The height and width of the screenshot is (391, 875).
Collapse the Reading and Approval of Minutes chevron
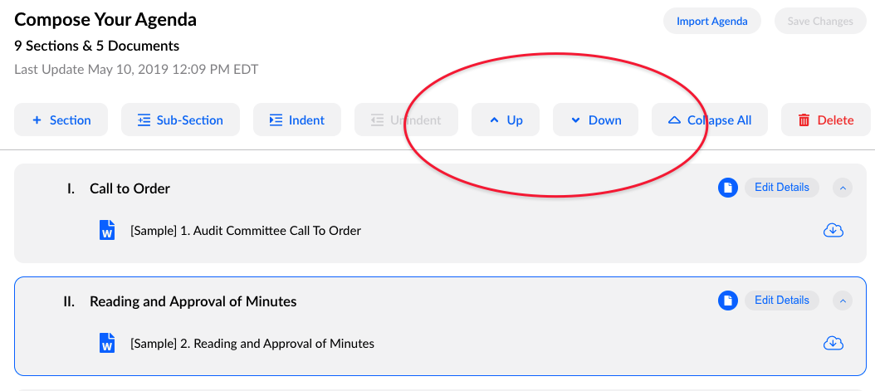tap(843, 301)
